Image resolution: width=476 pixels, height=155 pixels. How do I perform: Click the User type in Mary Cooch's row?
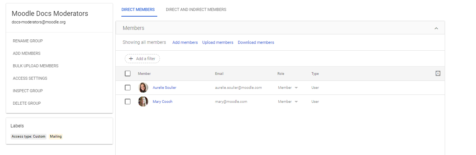(x=315, y=102)
